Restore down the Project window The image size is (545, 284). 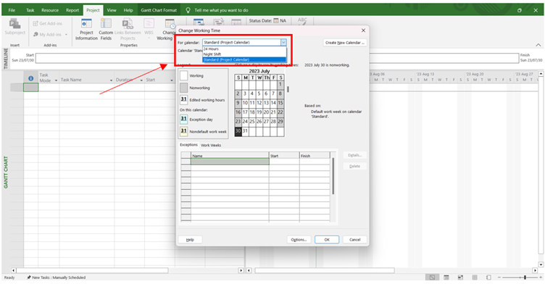[520, 10]
